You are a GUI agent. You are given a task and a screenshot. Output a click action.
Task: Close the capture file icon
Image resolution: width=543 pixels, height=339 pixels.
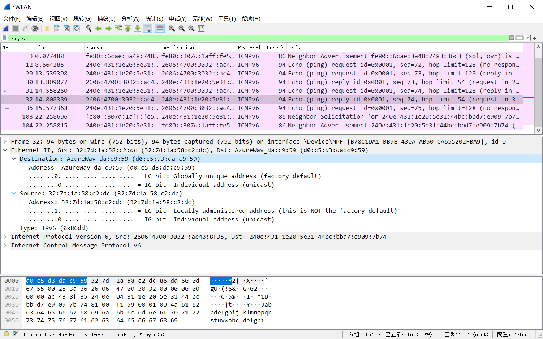pos(67,28)
